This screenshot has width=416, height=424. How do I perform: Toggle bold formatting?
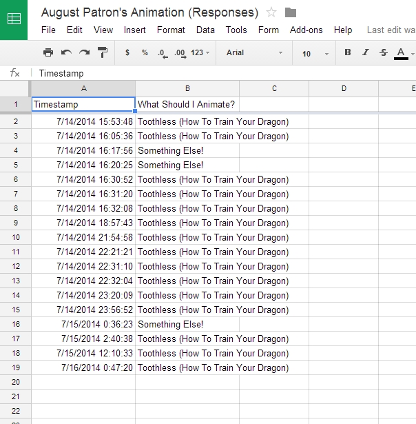click(x=347, y=52)
